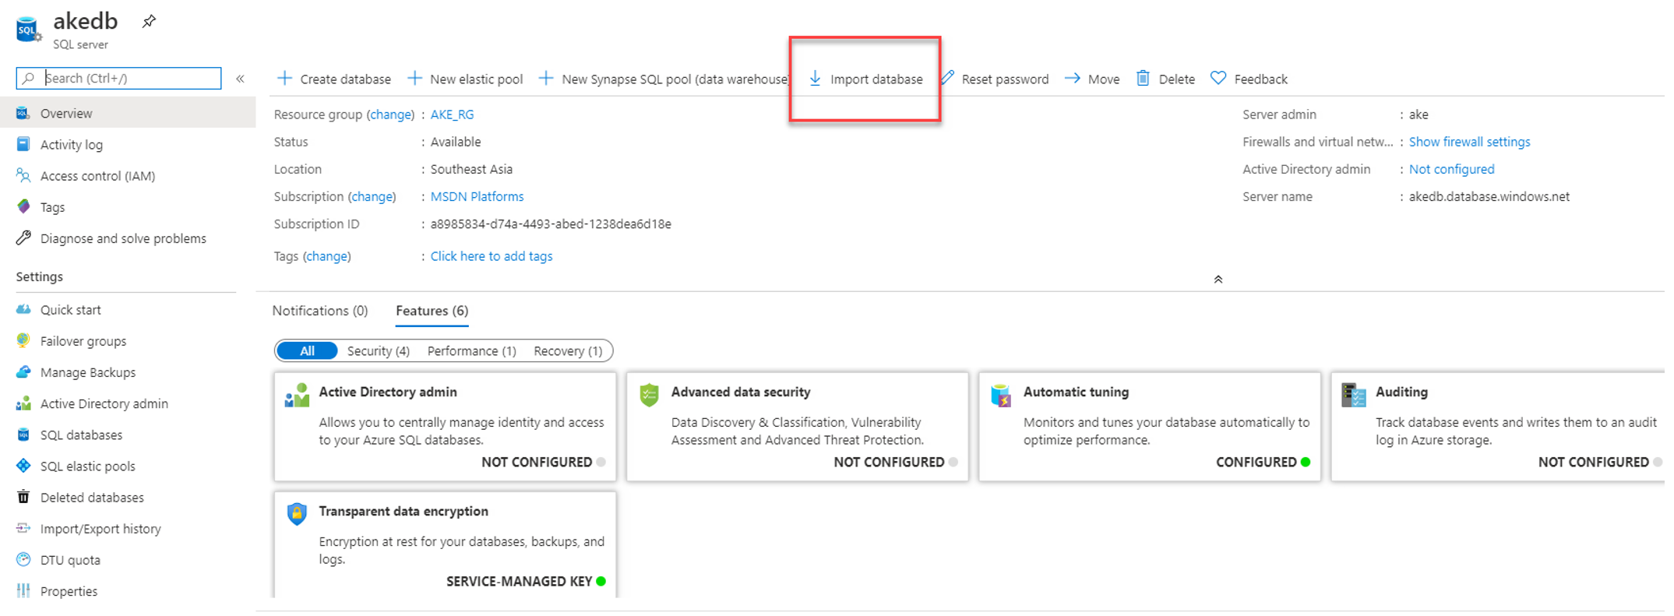Collapse the essentials section chevron

pos(1218,280)
